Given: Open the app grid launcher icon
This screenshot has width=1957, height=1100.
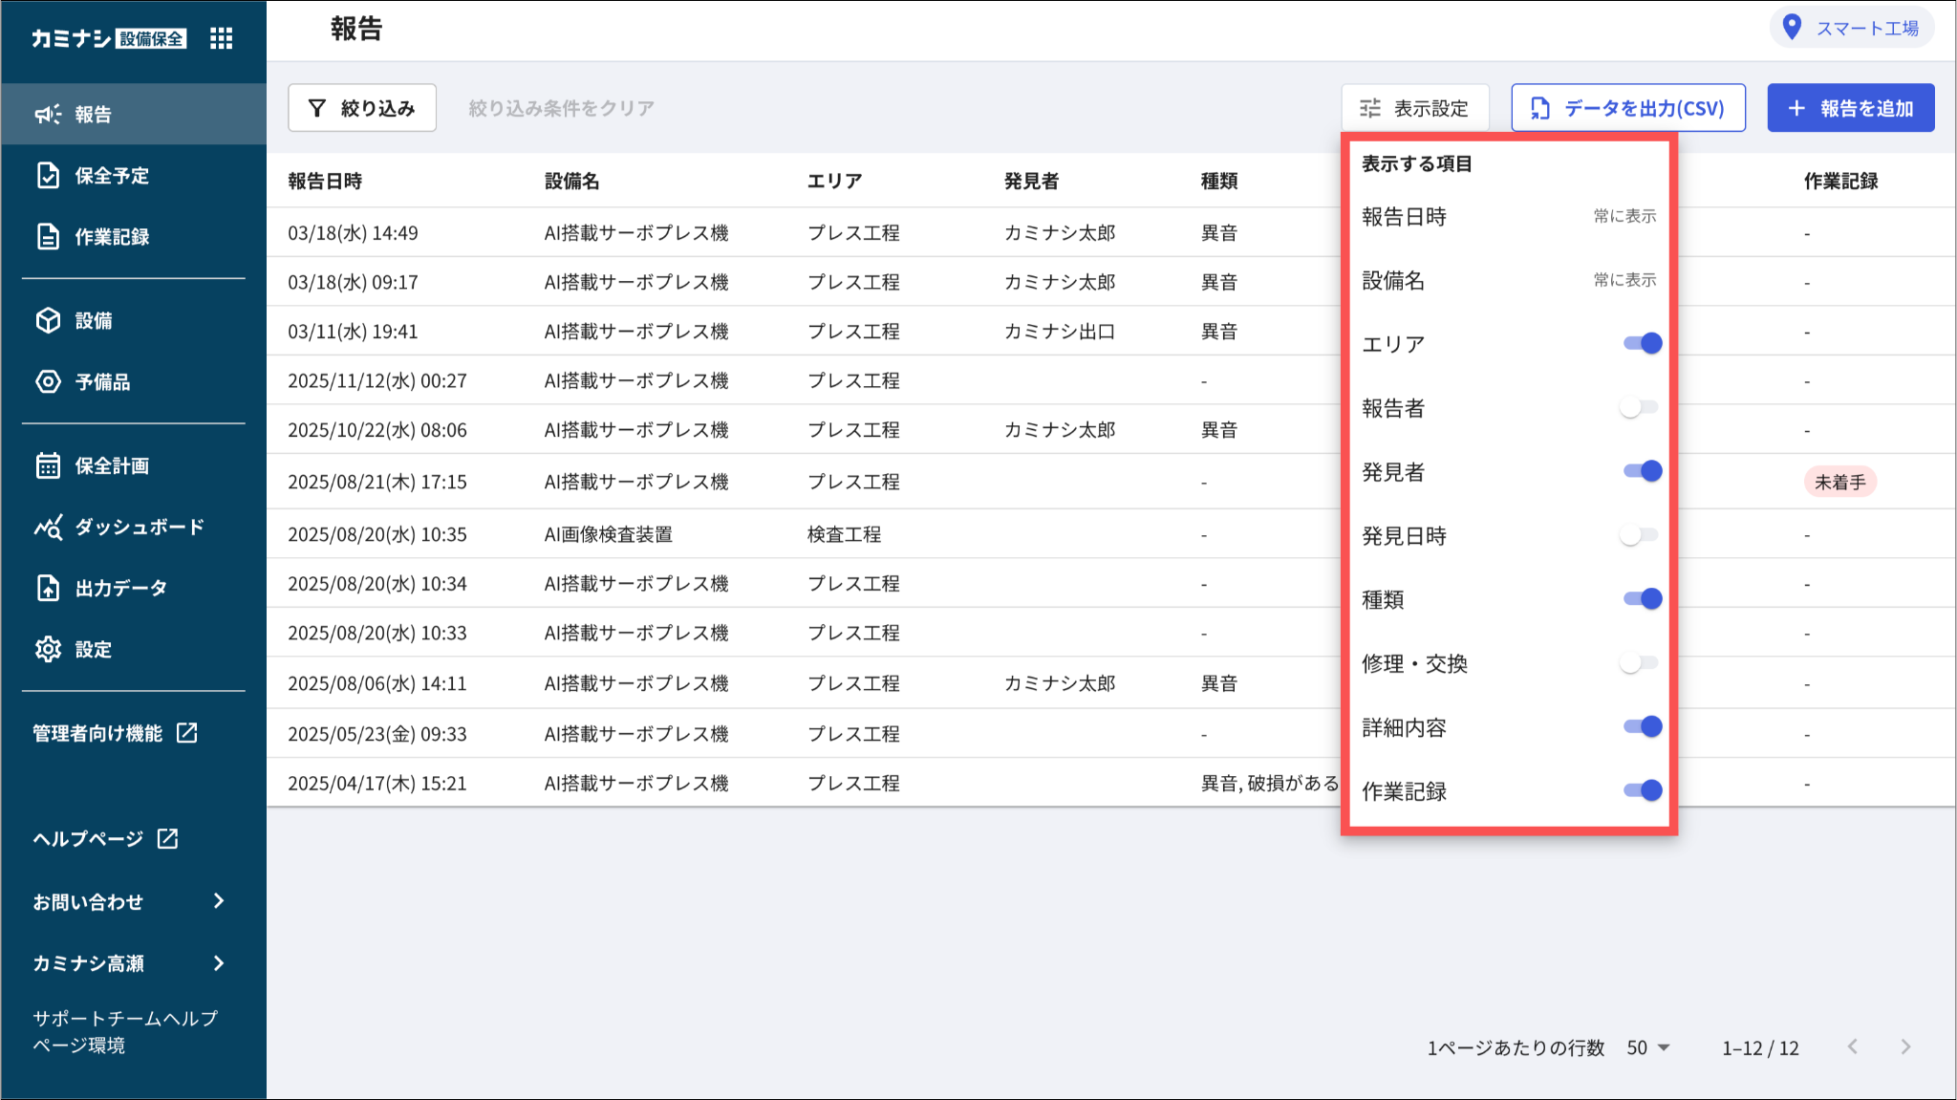Looking at the screenshot, I should click(x=221, y=38).
